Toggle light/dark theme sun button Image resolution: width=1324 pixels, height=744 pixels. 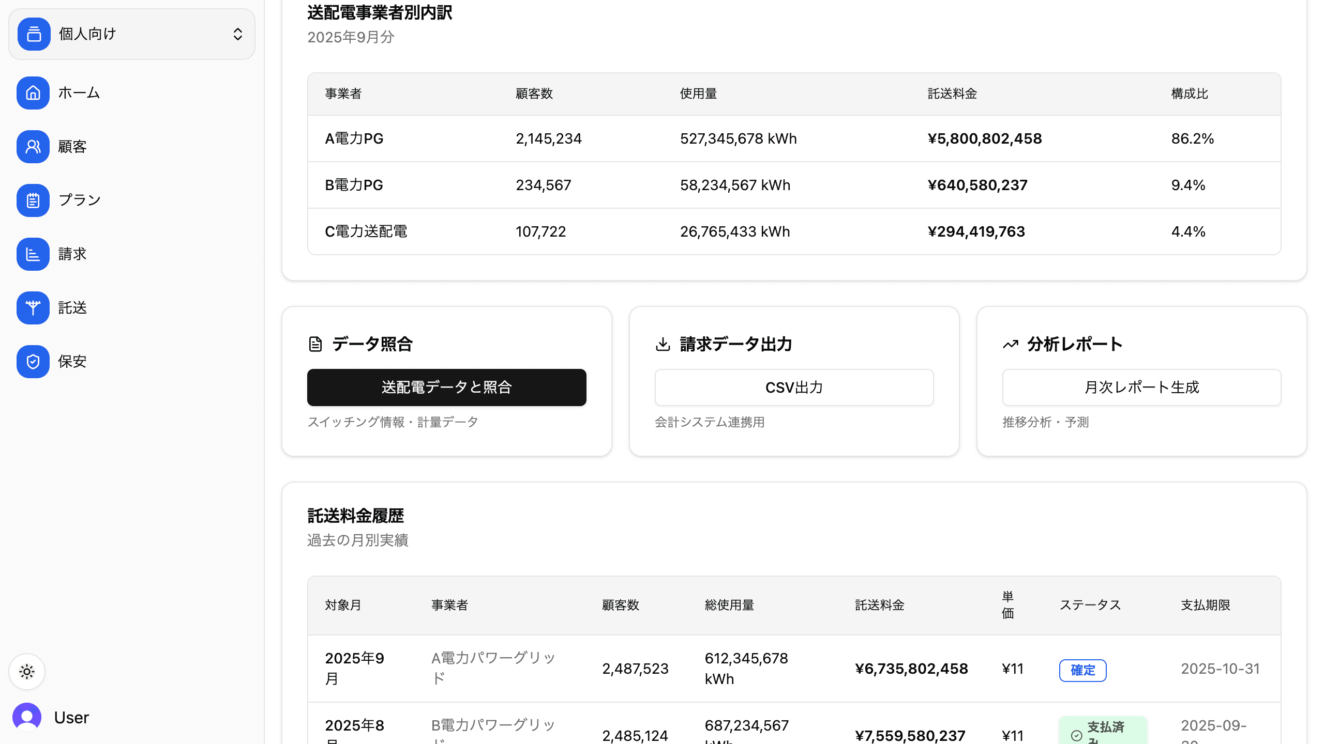pos(27,672)
